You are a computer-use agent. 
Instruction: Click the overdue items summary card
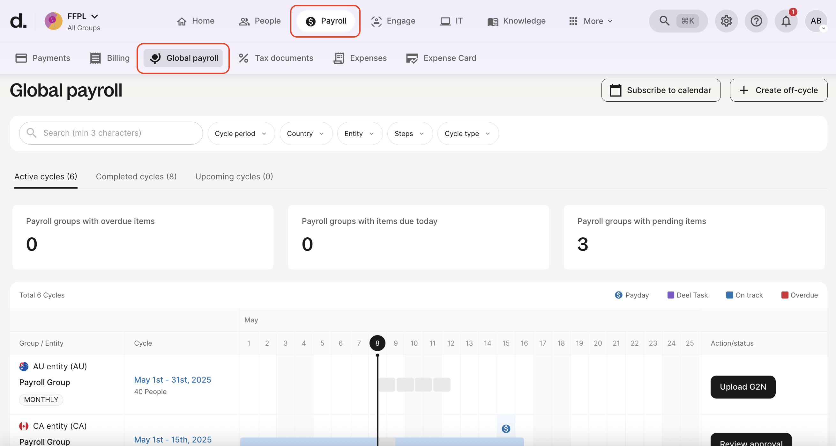pyautogui.click(x=143, y=237)
